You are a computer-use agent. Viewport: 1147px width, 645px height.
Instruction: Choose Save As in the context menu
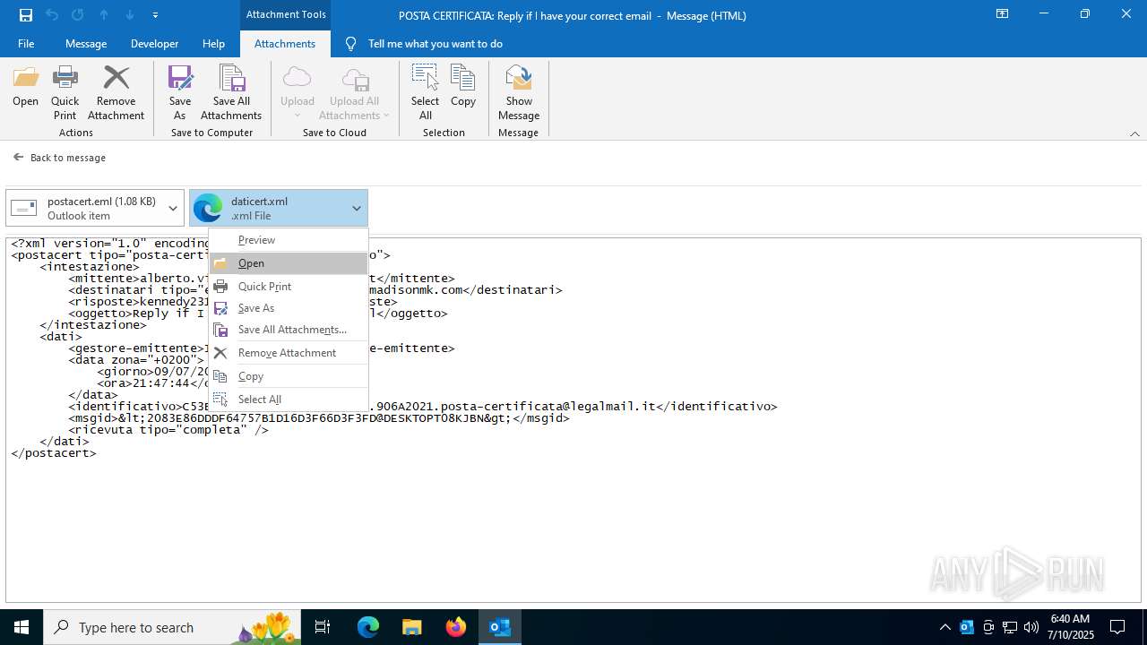pyautogui.click(x=289, y=307)
